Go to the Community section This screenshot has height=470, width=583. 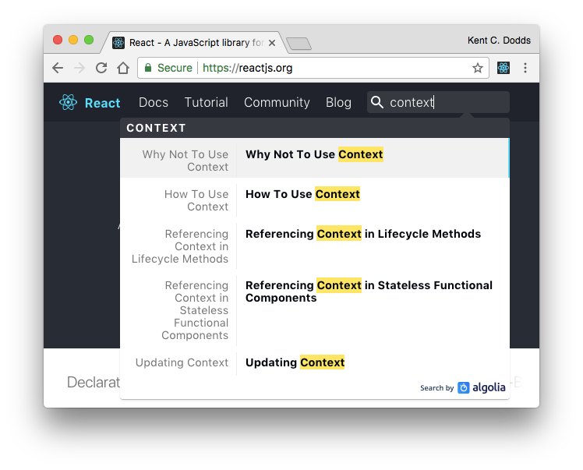277,102
